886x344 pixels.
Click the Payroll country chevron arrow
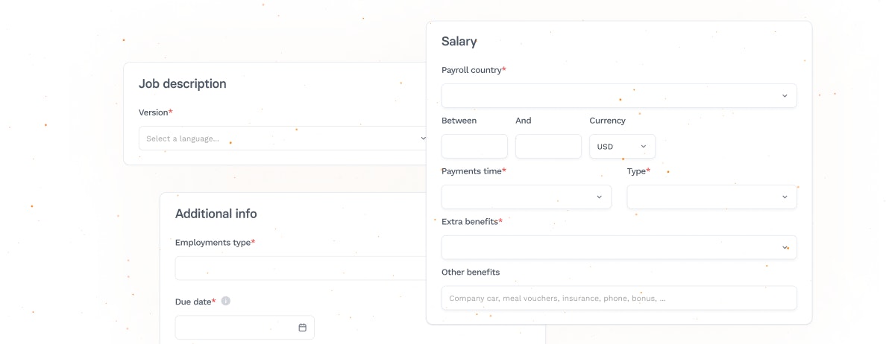(785, 96)
